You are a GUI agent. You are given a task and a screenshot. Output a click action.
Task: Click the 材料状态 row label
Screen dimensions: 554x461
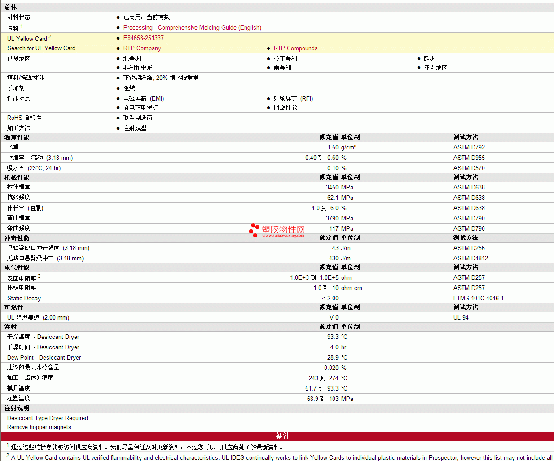(x=19, y=17)
